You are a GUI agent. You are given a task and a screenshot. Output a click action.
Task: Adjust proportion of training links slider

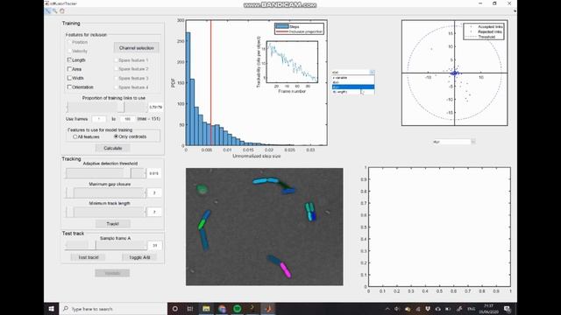coord(107,107)
